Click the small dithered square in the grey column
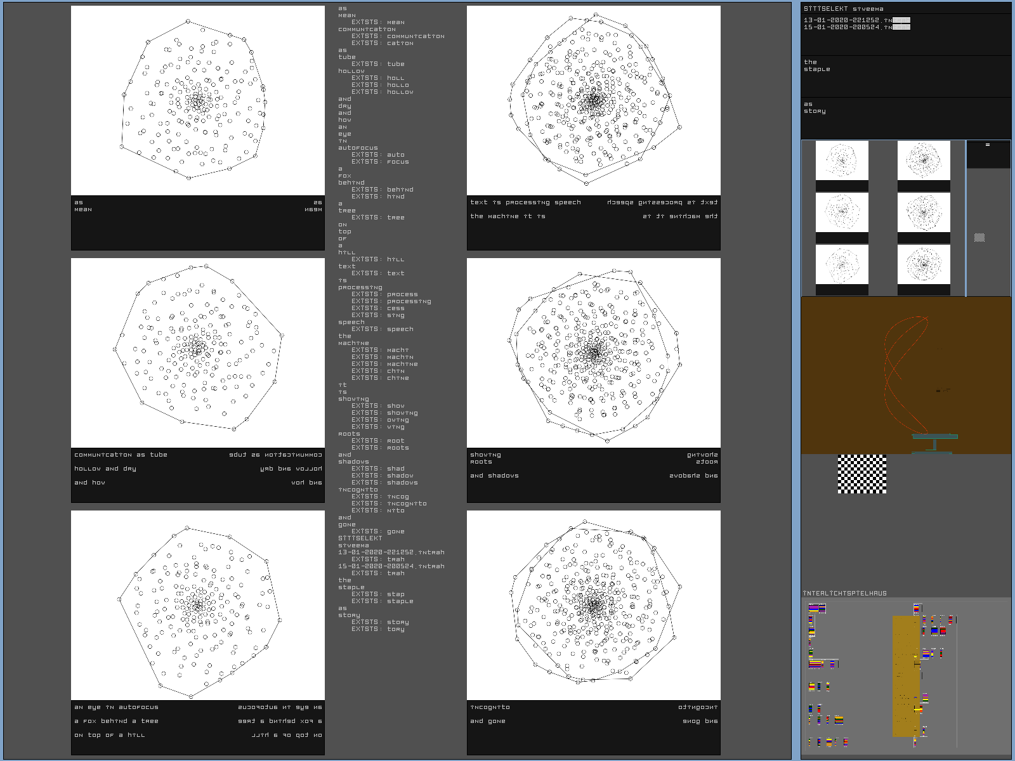1015x761 pixels. [x=979, y=237]
